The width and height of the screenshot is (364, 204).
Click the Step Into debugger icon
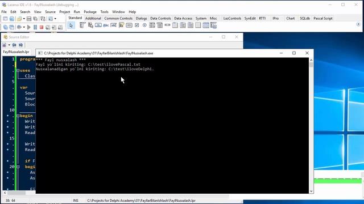[x=48, y=27]
